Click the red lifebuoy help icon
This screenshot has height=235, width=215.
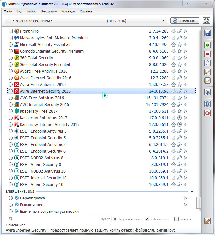[x=207, y=113]
